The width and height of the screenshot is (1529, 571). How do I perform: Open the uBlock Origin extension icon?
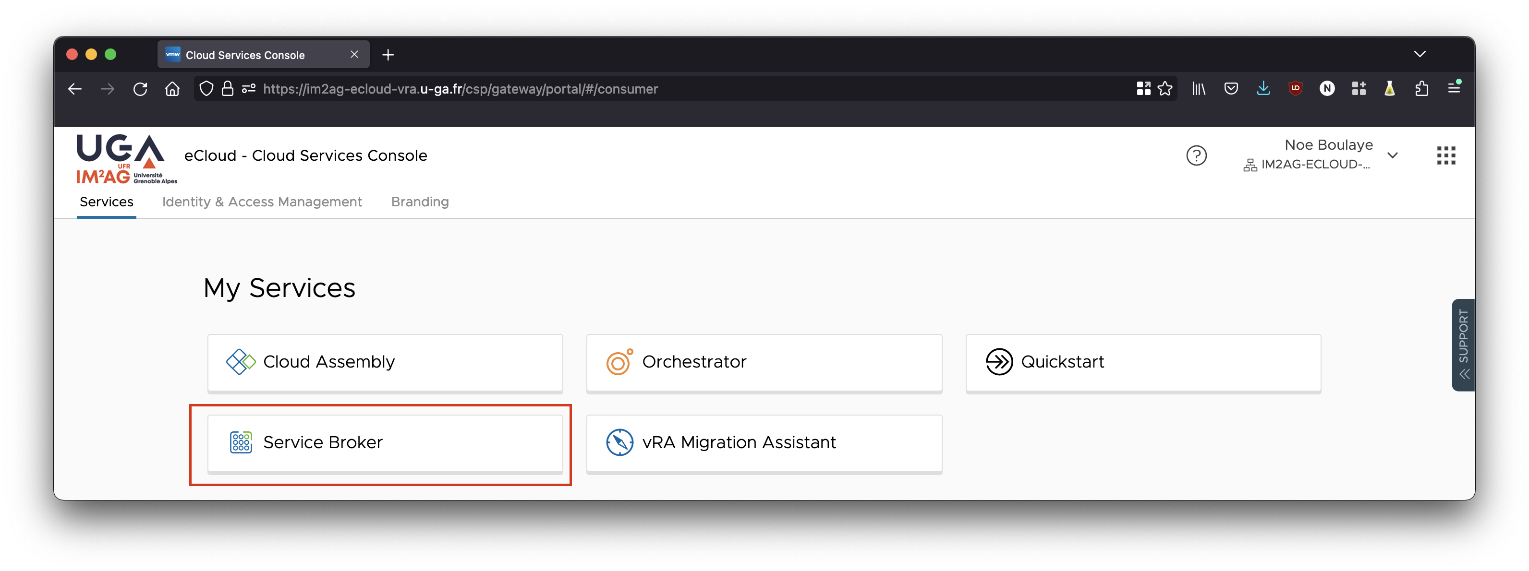1295,89
